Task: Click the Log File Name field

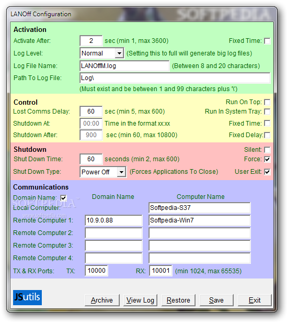Action: pyautogui.click(x=124, y=66)
